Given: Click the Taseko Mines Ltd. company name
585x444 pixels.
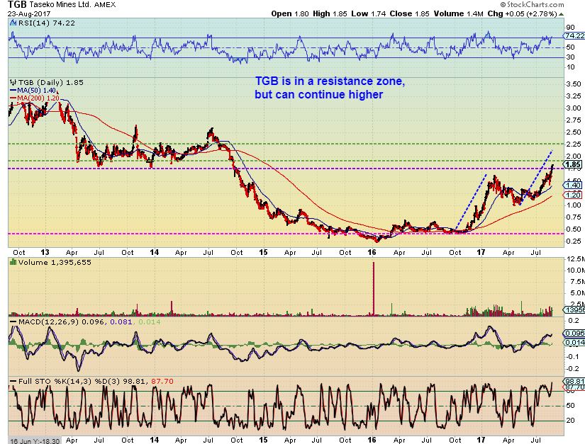Looking at the screenshot, I should coord(60,5).
